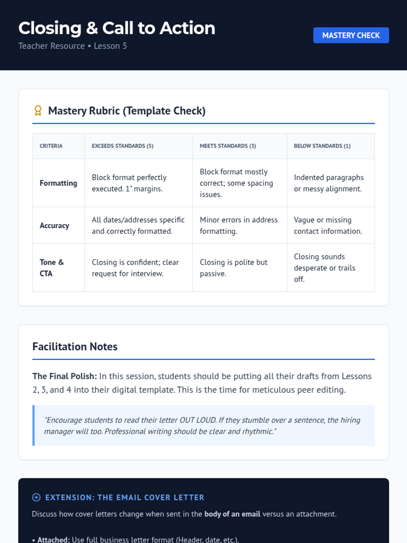
Task: Click the Tone & CTA row label
Action: coord(52,268)
